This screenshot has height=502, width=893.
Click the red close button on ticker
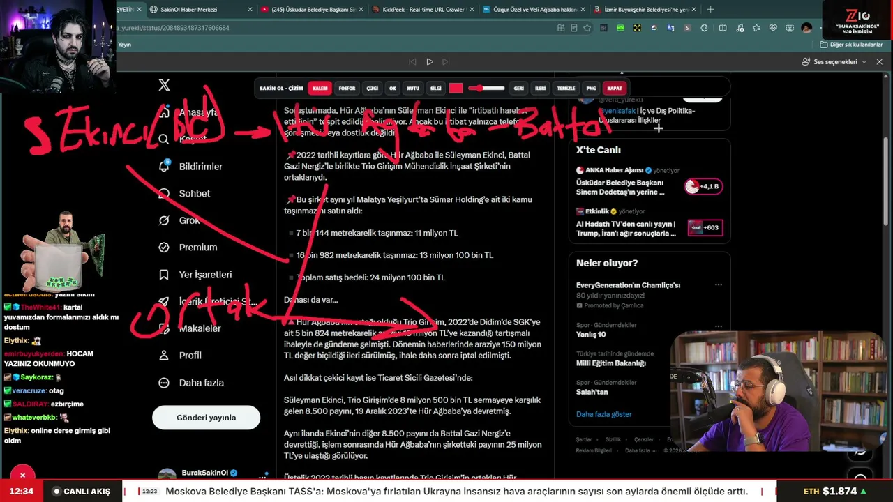click(22, 476)
